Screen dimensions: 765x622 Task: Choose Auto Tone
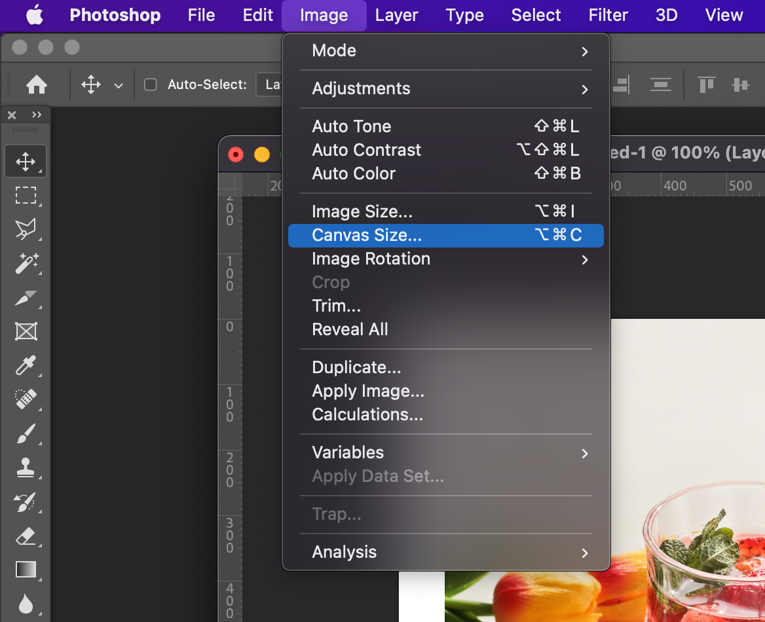tap(446, 126)
